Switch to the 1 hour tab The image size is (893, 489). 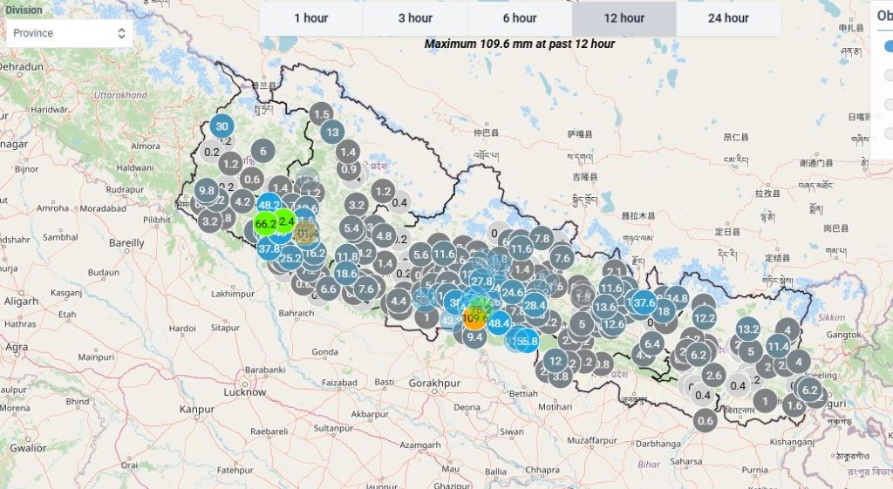tap(310, 18)
